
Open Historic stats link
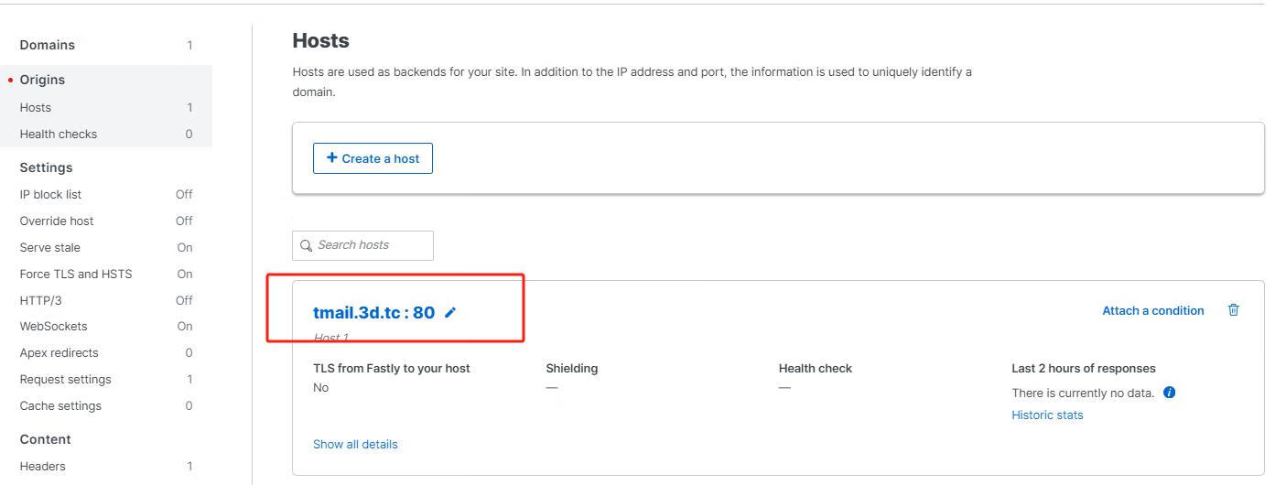tap(1047, 415)
